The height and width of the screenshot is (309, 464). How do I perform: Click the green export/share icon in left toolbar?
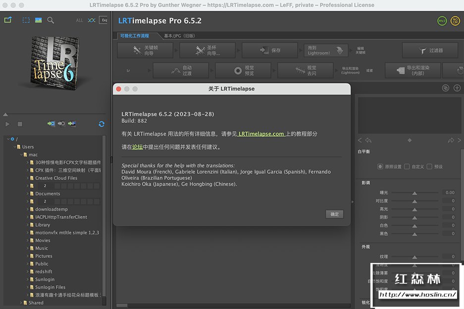[8, 20]
